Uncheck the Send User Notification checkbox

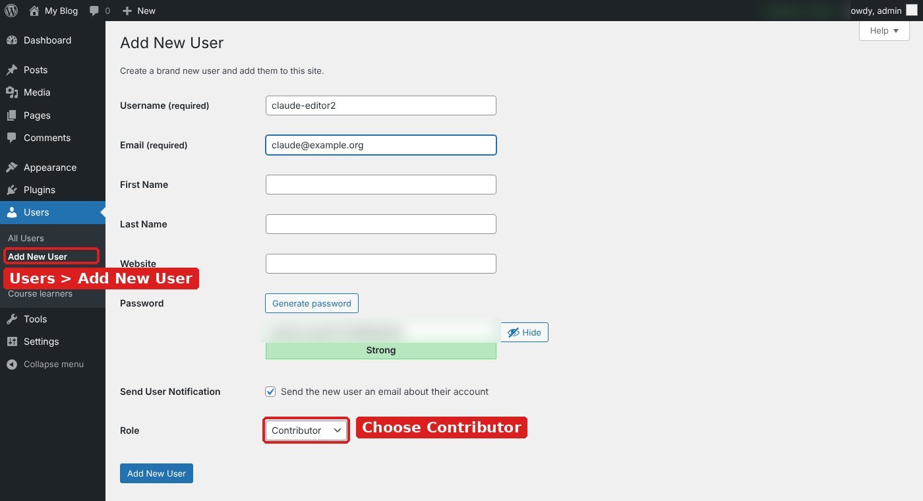(x=270, y=392)
